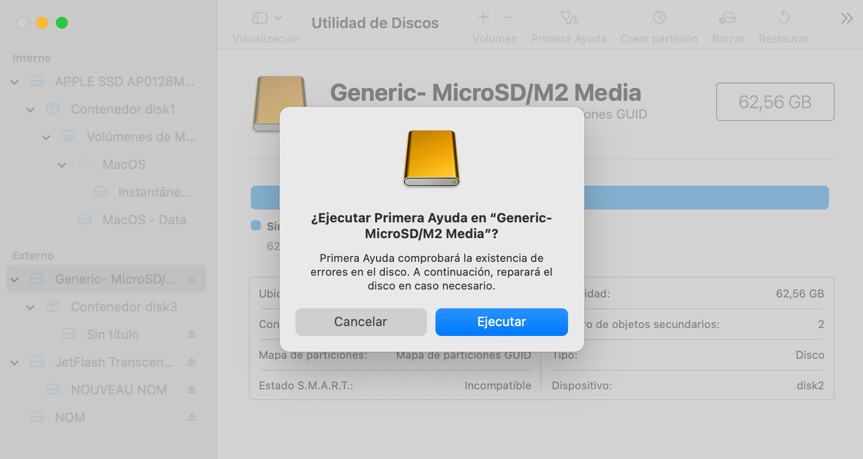Click the yellow minimize window button
Screen dimensions: 863x459
42,23
